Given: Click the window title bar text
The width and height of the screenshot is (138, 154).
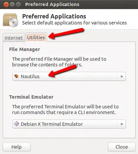Looking at the screenshot, I should pos(52,4).
